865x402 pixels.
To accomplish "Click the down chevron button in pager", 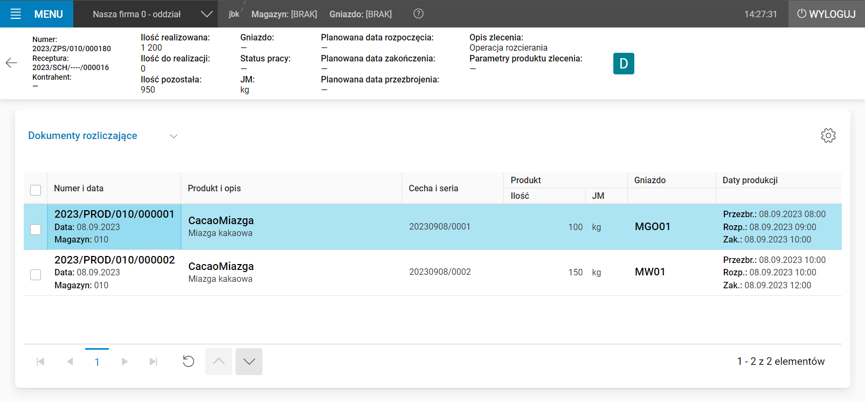I will click(248, 362).
